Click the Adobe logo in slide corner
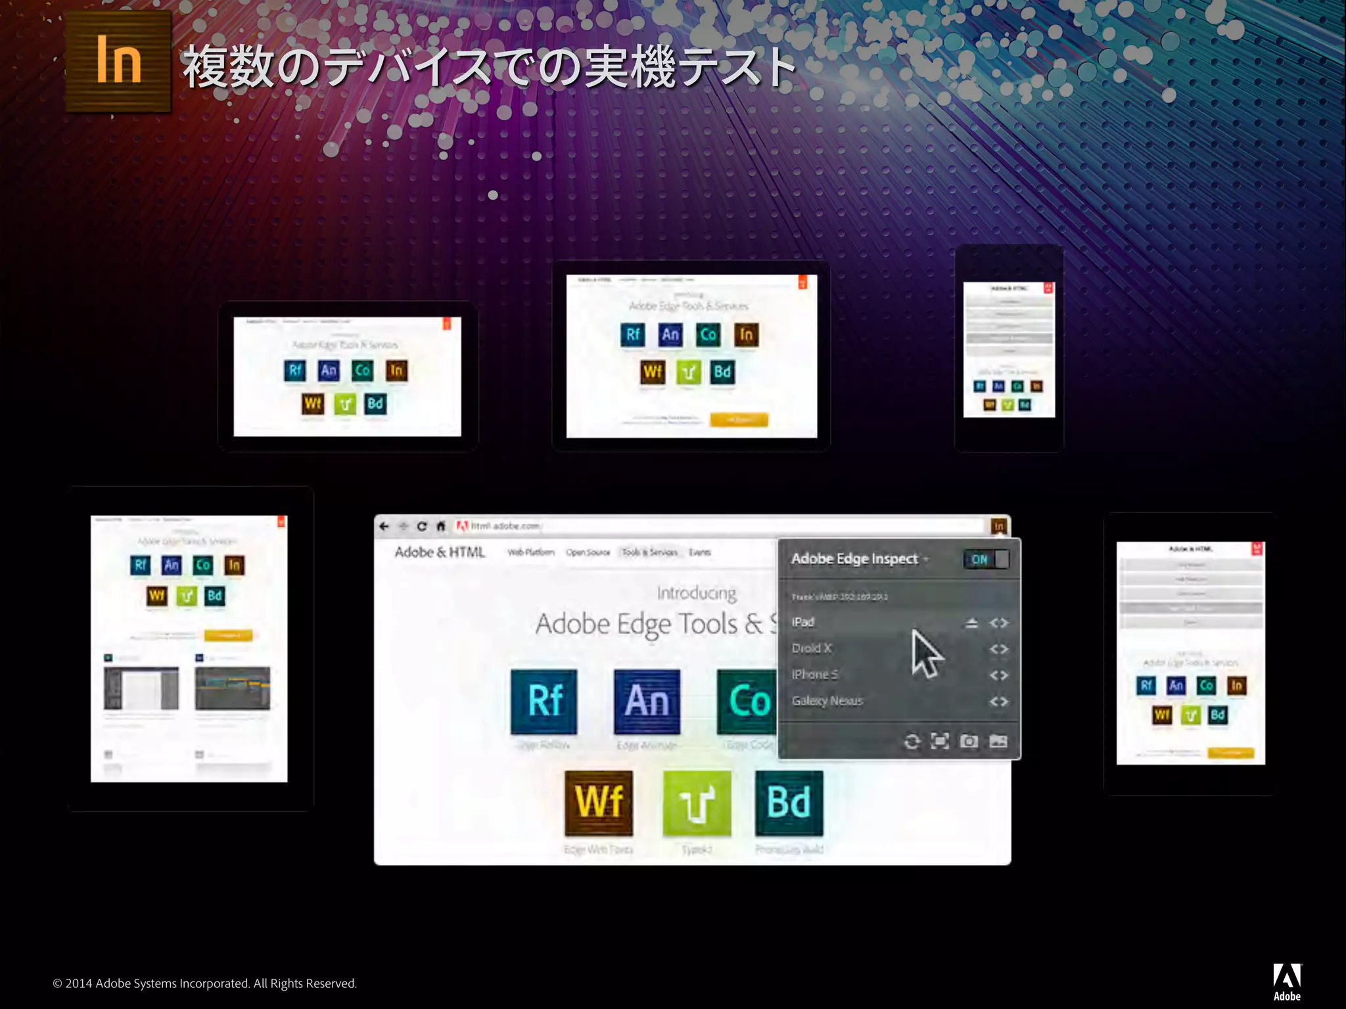The image size is (1346, 1009). coord(1287,981)
